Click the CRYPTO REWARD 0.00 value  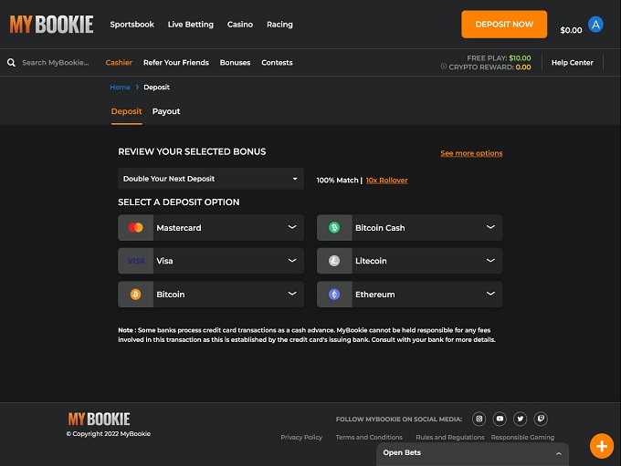(x=523, y=67)
